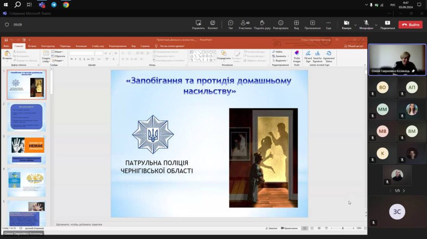The width and height of the screenshot is (427, 239).
Task: Open the reactions menu (Реагировать)
Action: tap(281, 25)
